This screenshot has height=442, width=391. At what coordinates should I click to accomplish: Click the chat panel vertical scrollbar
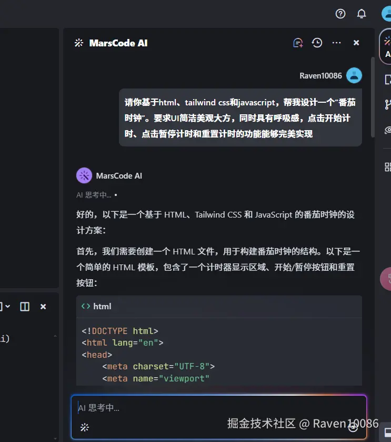pyautogui.click(x=373, y=97)
